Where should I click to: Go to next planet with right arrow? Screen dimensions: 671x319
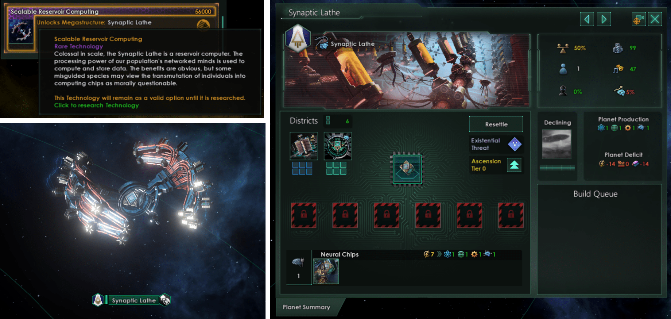point(603,20)
